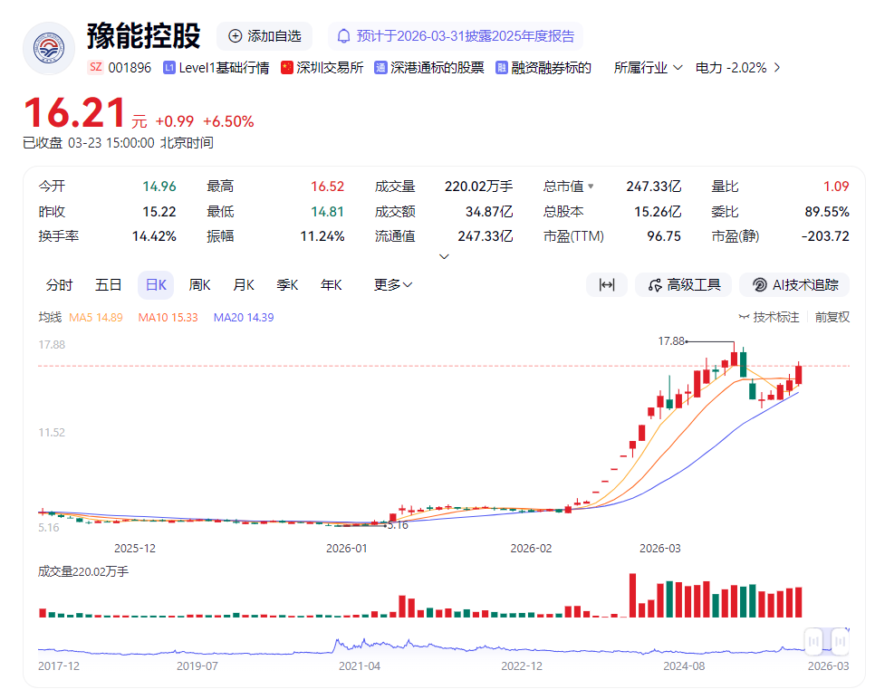Click the 市盈(静) value -203.72
Screen dimensions: 875x699
point(825,236)
